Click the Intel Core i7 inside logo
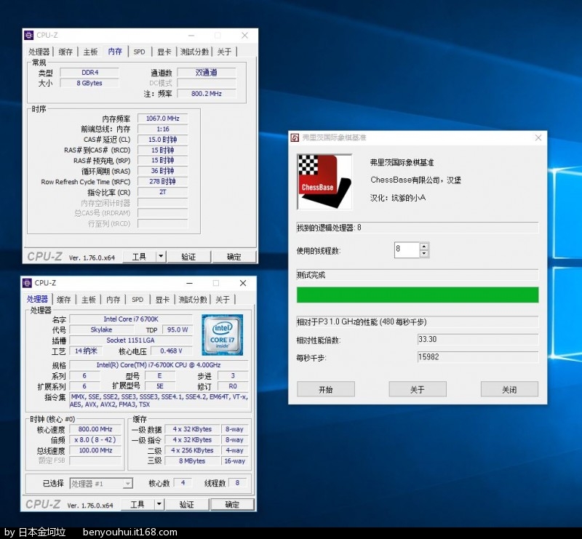This screenshot has height=539, width=582. coord(223,335)
